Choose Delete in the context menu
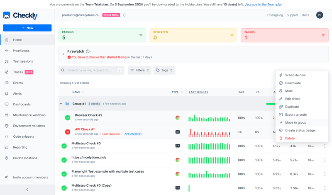 (x=290, y=138)
